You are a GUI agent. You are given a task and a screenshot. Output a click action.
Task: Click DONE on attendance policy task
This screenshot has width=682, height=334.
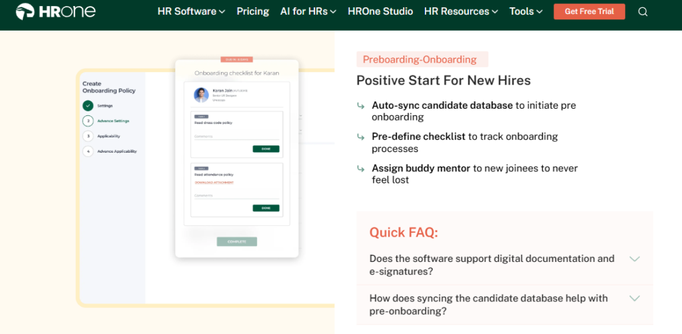point(266,208)
